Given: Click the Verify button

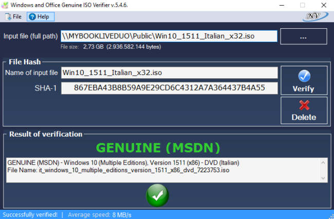Looking at the screenshot, I should point(304,80).
